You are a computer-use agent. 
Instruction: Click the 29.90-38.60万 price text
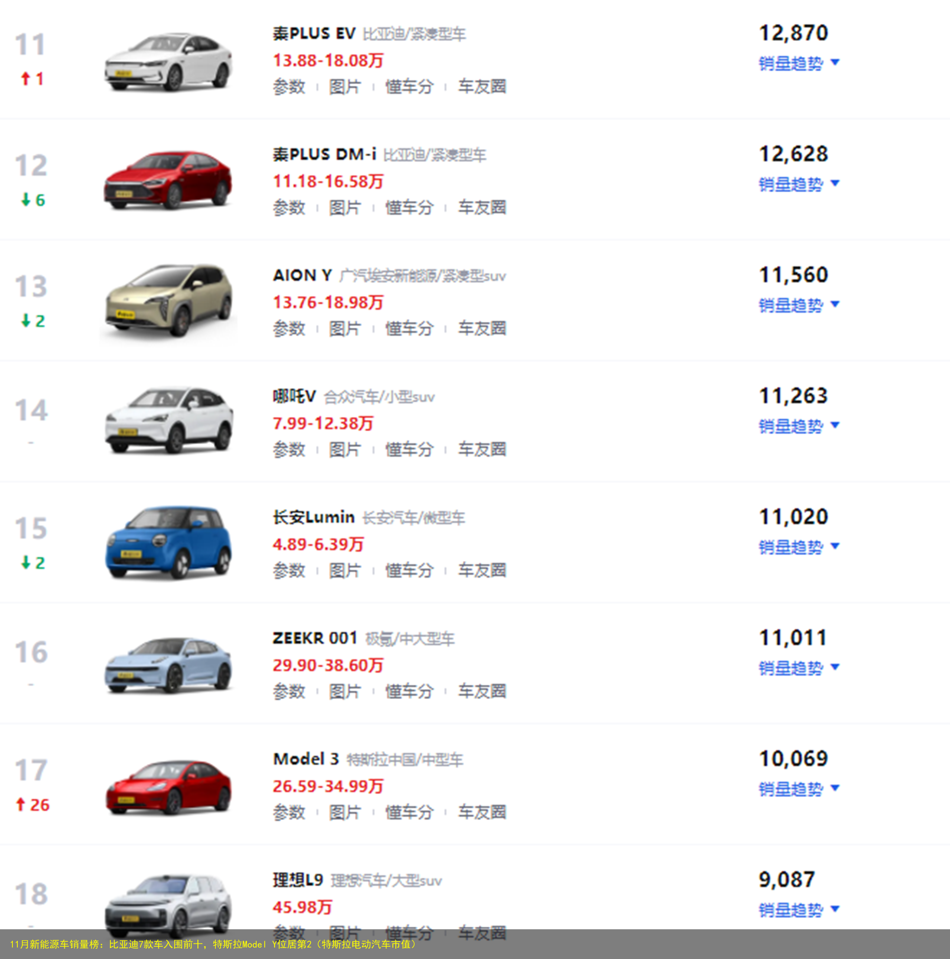coord(328,665)
